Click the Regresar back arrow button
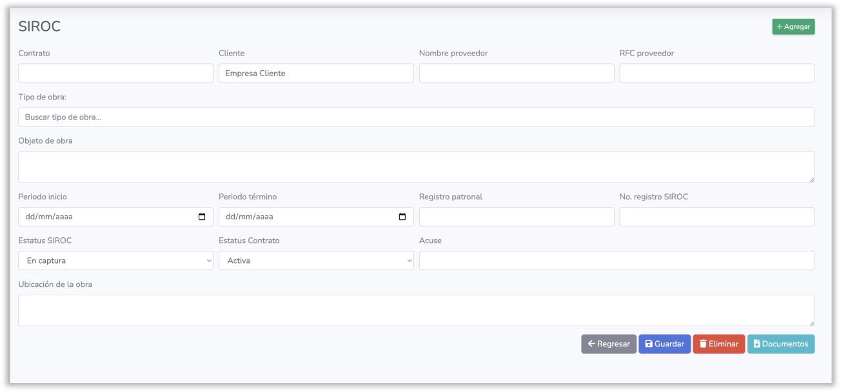Viewport: 841px width, 392px height. [x=608, y=344]
